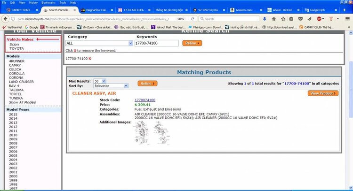The width and height of the screenshot is (353, 191).
Task: Click Show All Models link
Action: 22,102
